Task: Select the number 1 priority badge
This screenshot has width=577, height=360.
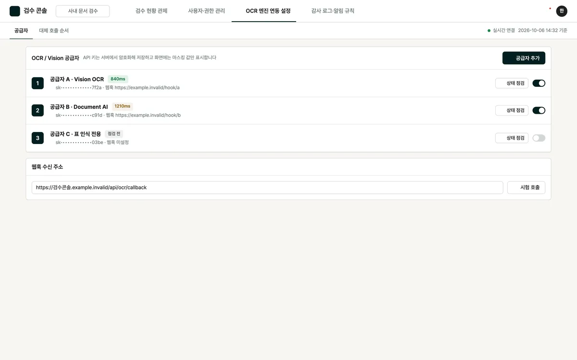Action: [38, 83]
